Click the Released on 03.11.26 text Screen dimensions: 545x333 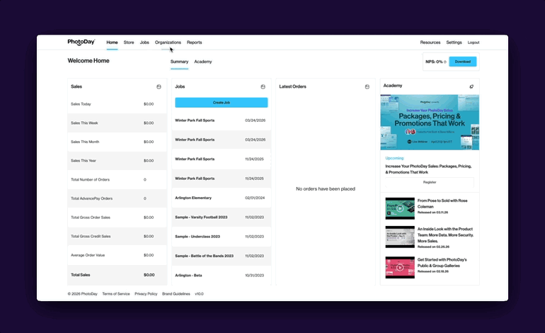(x=432, y=213)
